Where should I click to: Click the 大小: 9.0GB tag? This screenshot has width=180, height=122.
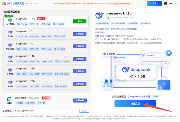coord(22,61)
